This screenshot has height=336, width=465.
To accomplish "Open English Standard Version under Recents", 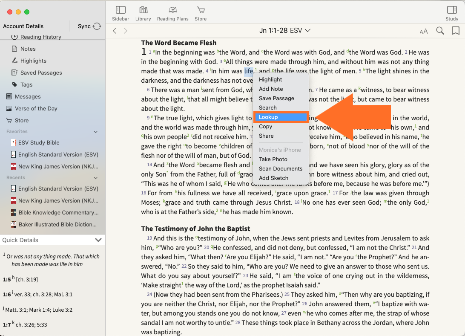I will point(58,188).
